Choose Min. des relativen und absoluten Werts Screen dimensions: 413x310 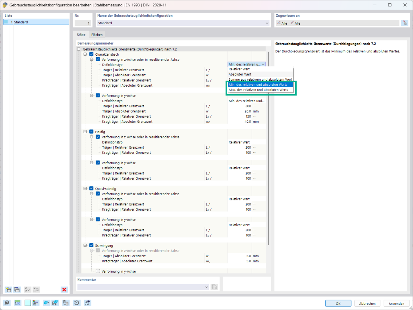260,85
